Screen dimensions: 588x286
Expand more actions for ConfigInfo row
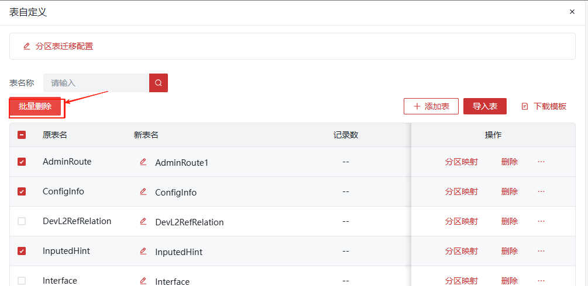tap(541, 191)
